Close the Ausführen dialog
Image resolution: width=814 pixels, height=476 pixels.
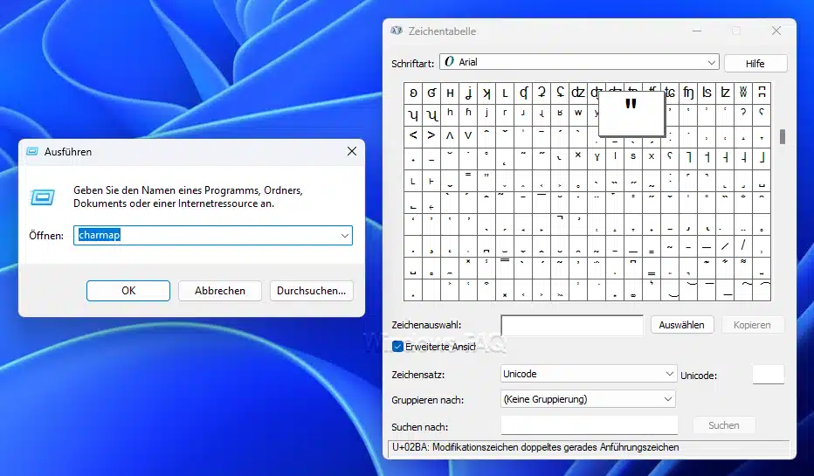pos(352,152)
